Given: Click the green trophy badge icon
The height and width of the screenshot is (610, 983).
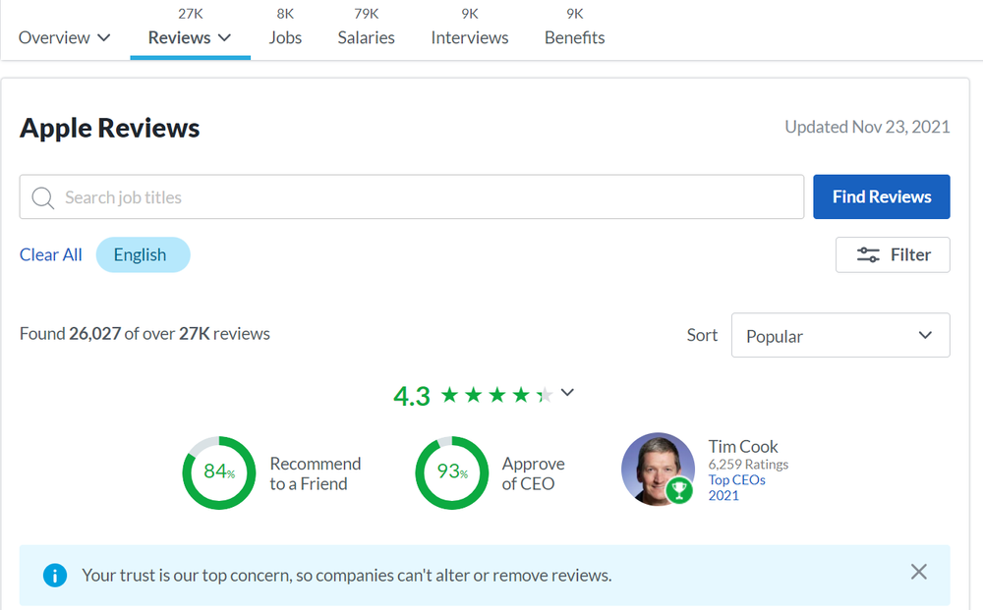Looking at the screenshot, I should pyautogui.click(x=679, y=490).
